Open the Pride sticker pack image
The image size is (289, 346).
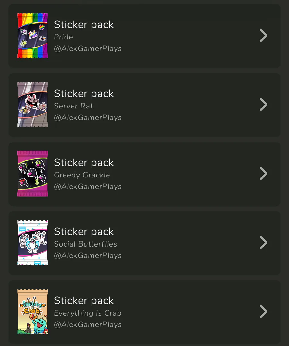(x=32, y=36)
